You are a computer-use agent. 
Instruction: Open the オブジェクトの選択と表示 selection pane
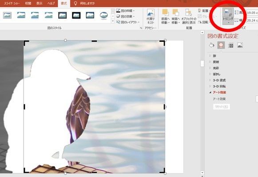pos(189,16)
